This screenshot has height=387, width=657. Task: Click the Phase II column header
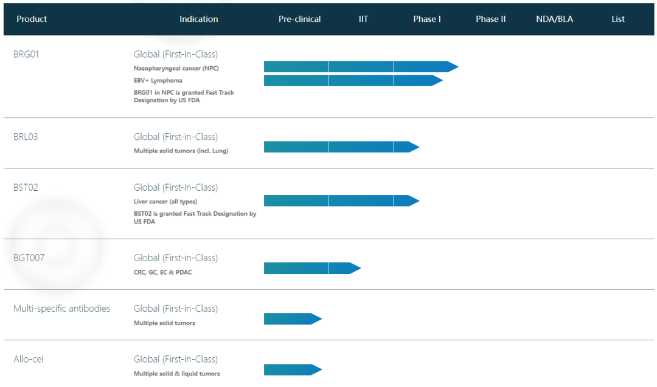point(490,19)
